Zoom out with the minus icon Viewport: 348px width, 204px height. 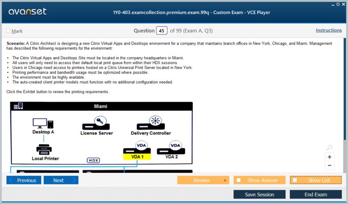click(330, 165)
